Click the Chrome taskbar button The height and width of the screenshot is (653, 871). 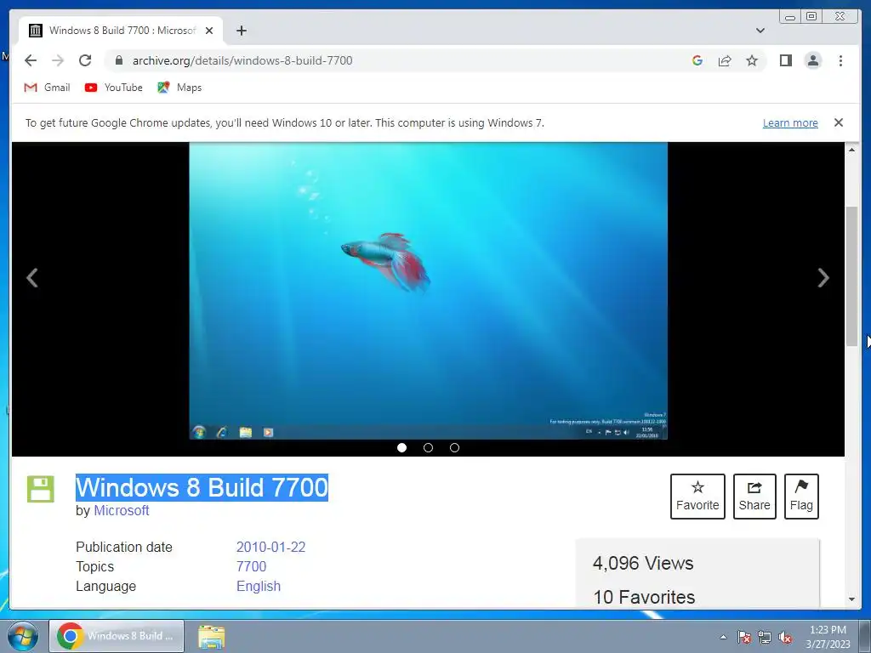point(117,636)
